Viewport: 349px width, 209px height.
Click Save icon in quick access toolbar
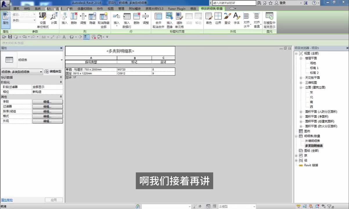click(10, 37)
